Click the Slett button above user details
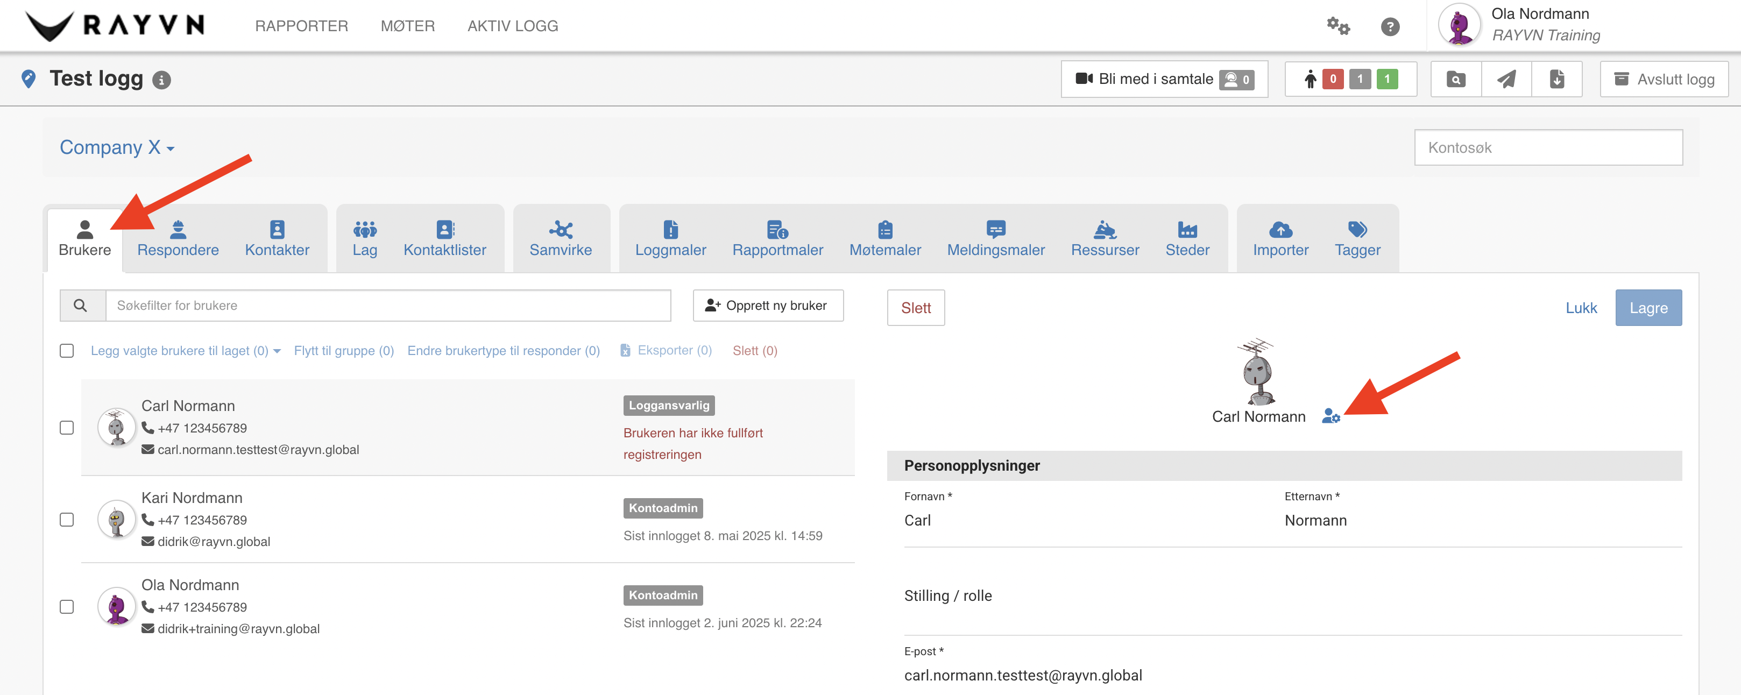Image resolution: width=1741 pixels, height=695 pixels. pos(916,308)
